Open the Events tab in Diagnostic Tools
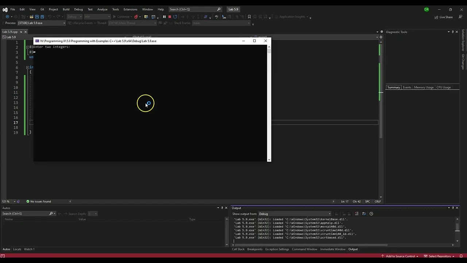The image size is (467, 263). tap(407, 87)
